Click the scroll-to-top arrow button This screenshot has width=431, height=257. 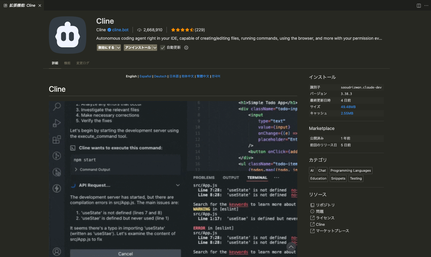tap(291, 247)
